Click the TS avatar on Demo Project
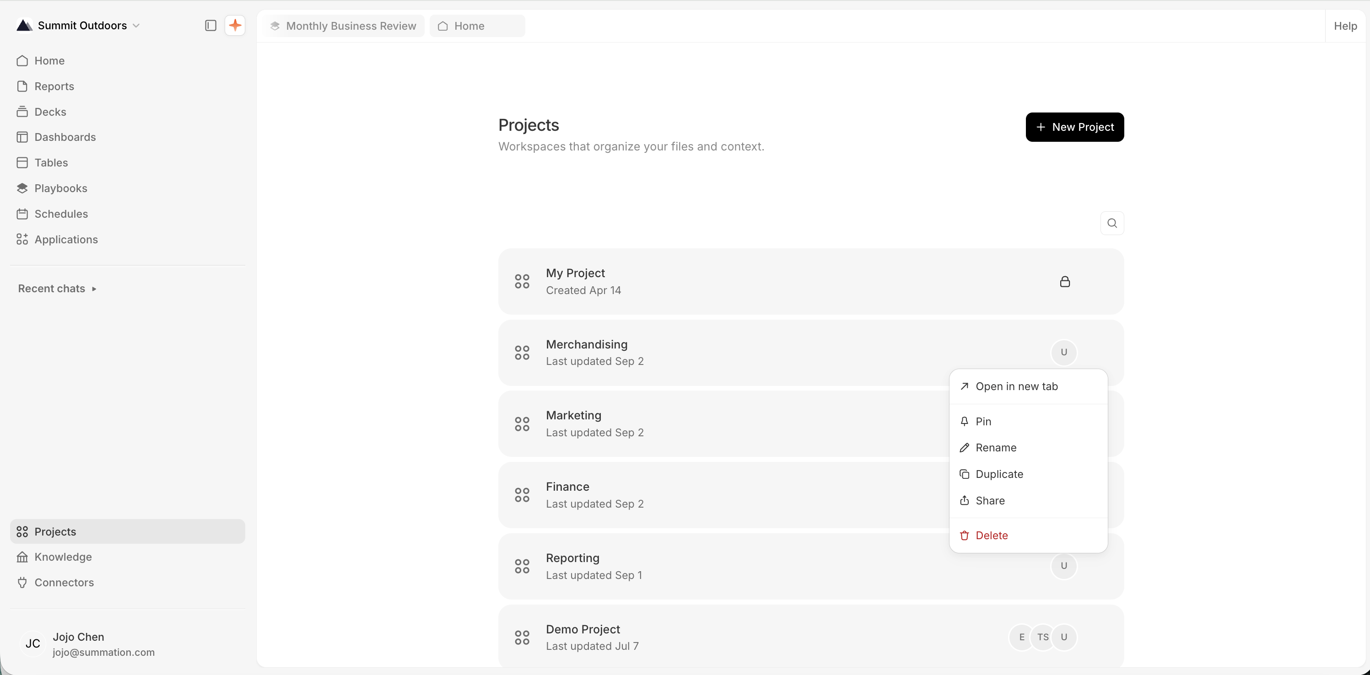The image size is (1370, 675). click(x=1042, y=637)
